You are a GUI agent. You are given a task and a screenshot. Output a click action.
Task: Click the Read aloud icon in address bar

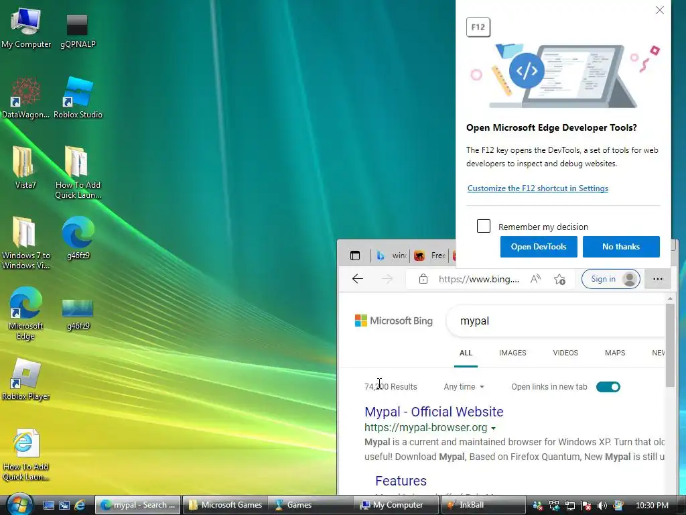click(x=535, y=279)
